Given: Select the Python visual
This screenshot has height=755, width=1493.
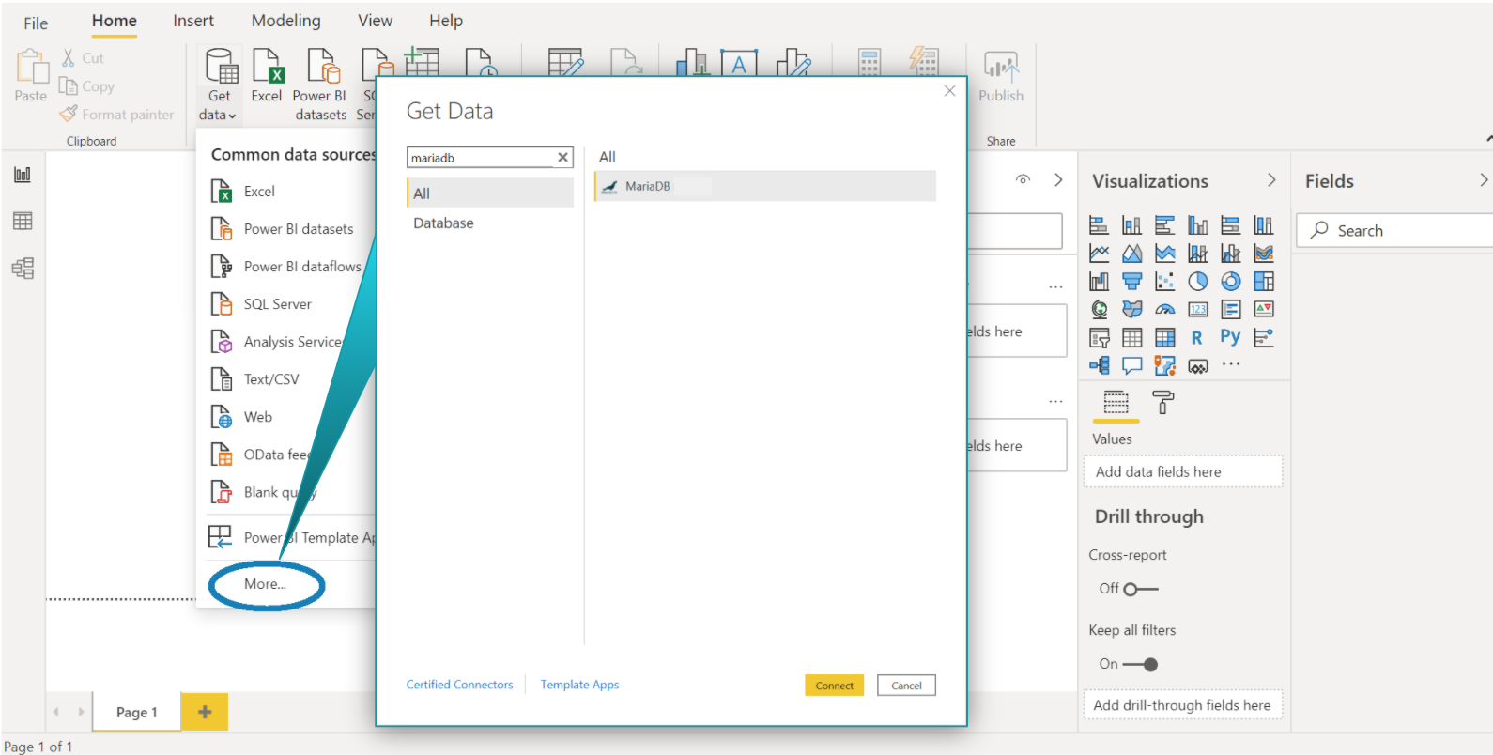Looking at the screenshot, I should pos(1230,336).
